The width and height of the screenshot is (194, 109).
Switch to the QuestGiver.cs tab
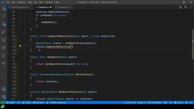[x=64, y=7]
